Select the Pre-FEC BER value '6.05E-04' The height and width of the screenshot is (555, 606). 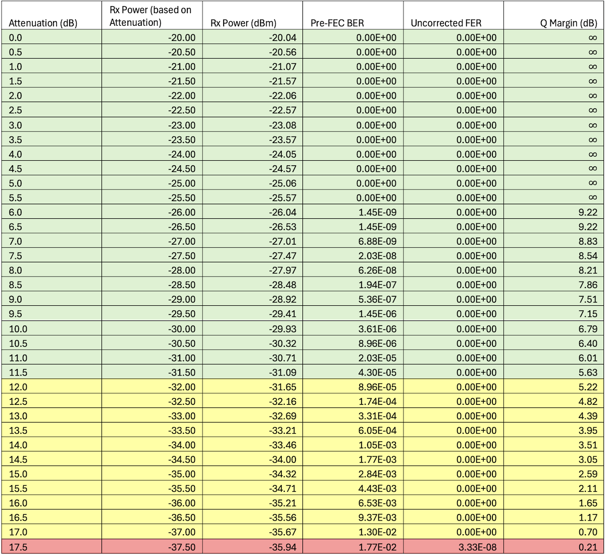(353, 431)
